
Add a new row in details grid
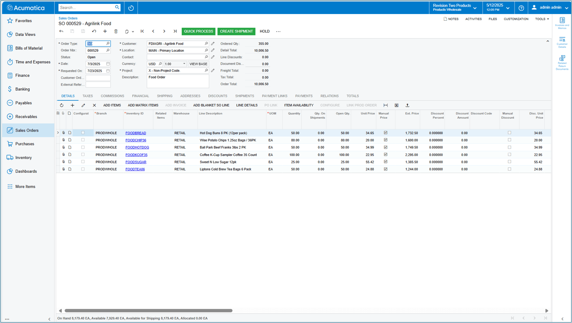[x=73, y=105]
